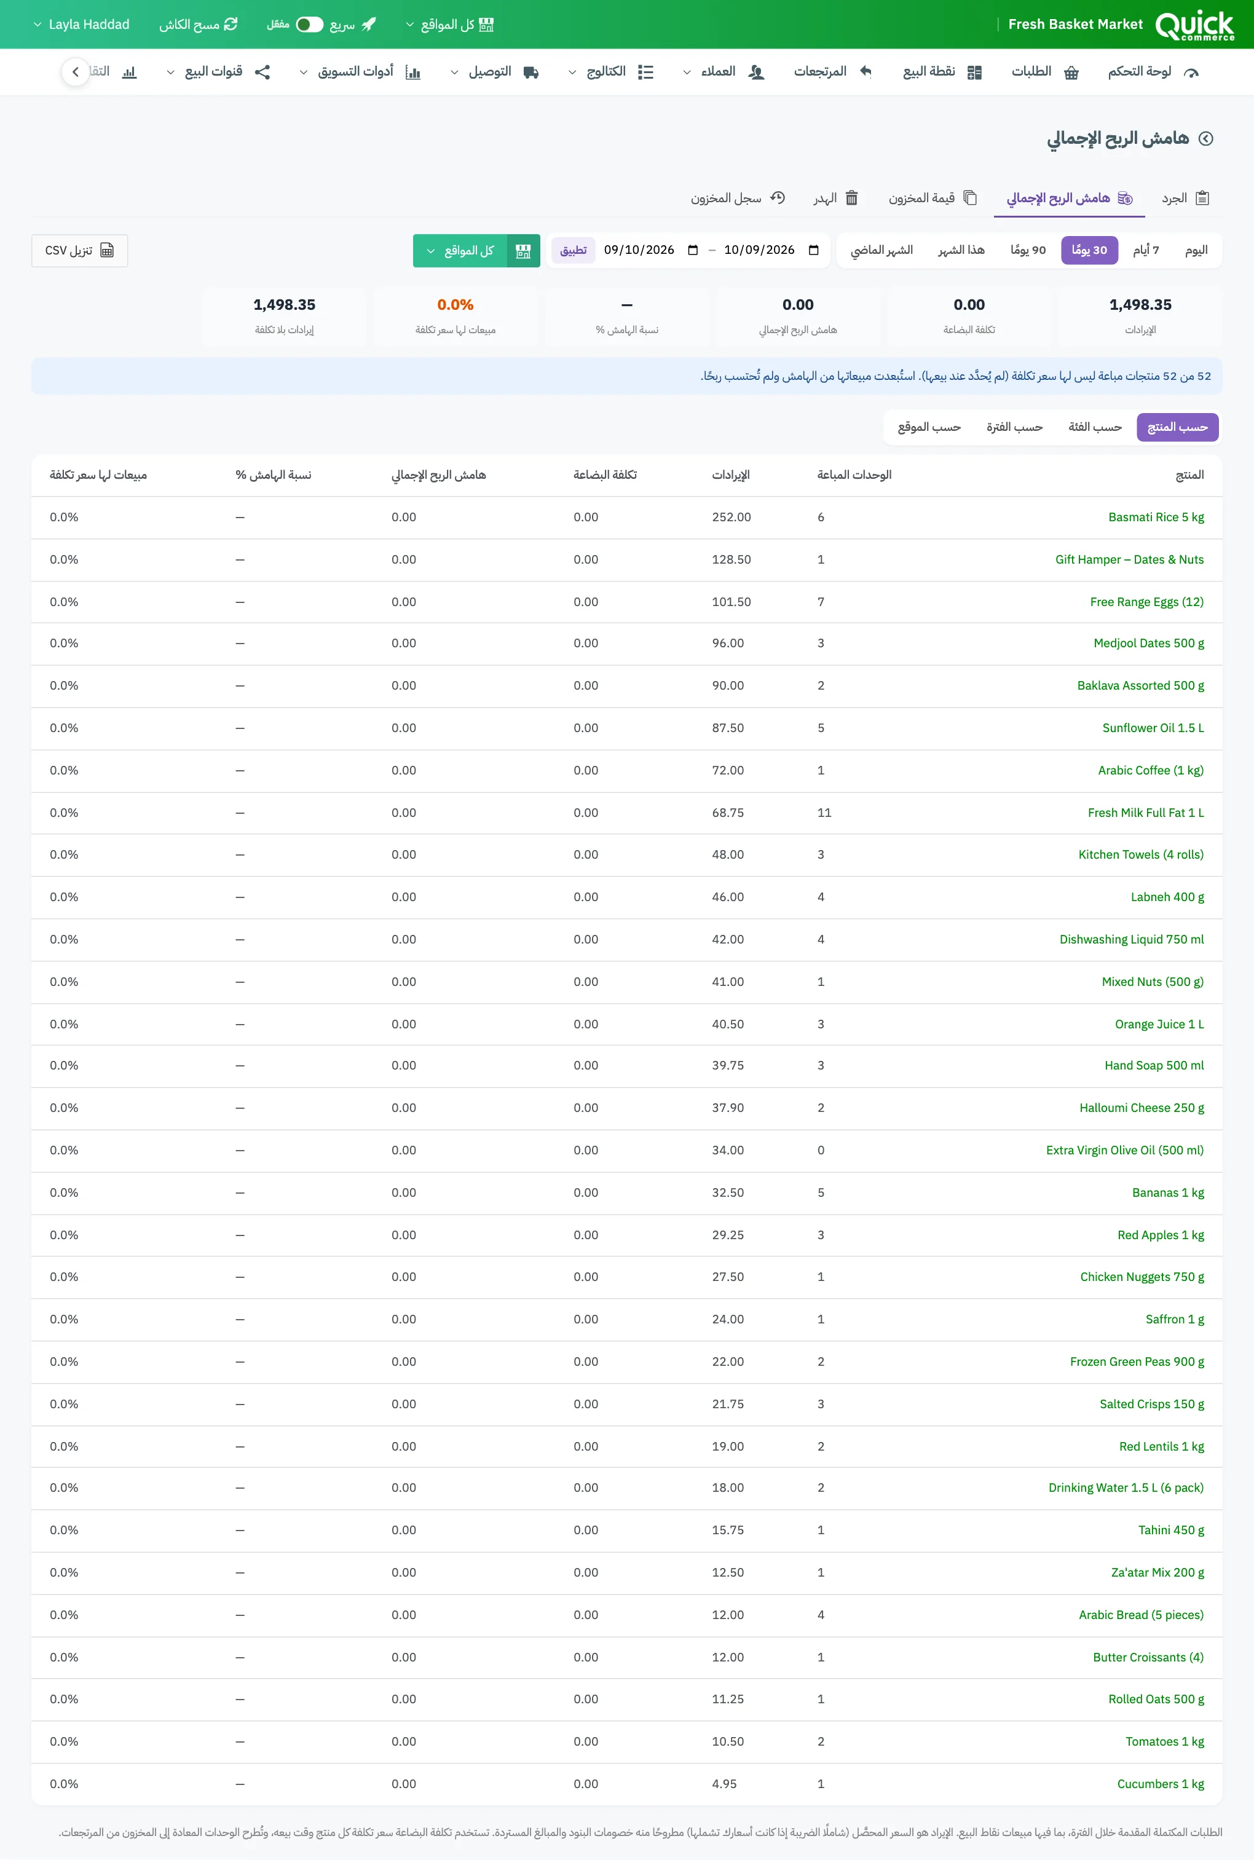Open the header كل المواقع location dropdown
The image size is (1254, 1860).
[x=449, y=25]
